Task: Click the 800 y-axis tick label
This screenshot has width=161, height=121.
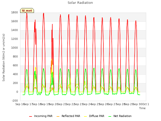Action: coord(15,56)
